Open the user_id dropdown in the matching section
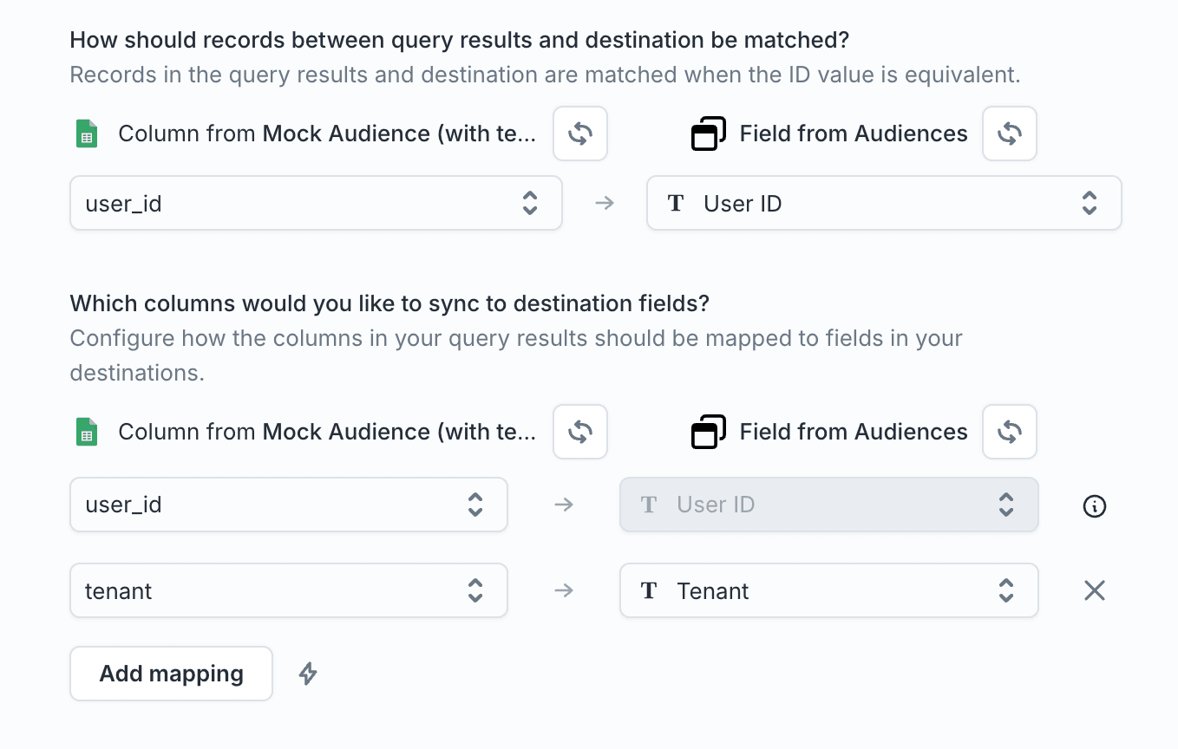This screenshot has width=1178, height=749. (x=316, y=203)
